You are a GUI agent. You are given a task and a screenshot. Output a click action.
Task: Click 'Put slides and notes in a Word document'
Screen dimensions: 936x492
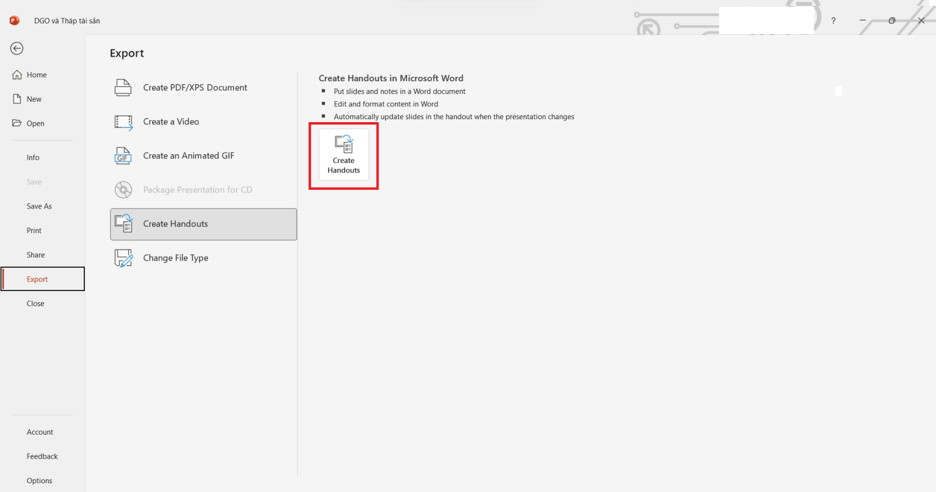click(x=400, y=92)
